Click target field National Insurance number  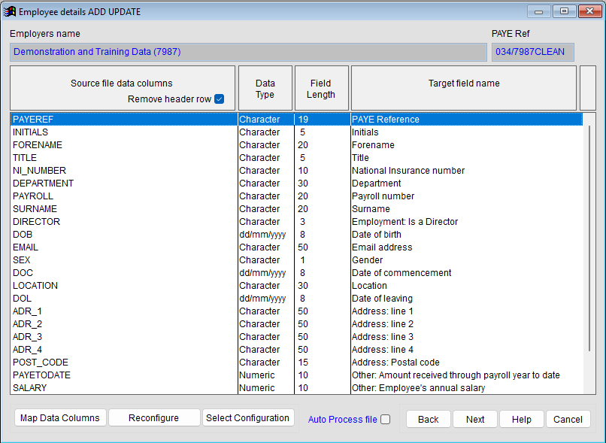408,171
